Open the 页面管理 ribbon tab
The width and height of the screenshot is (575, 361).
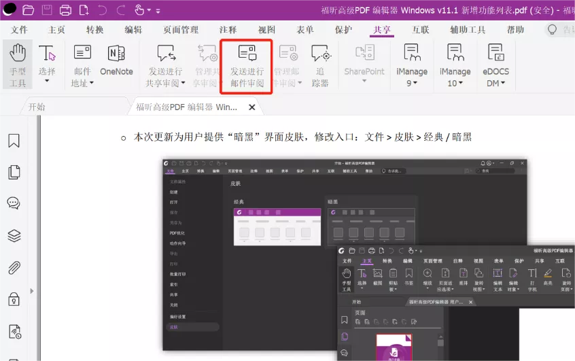tap(181, 30)
